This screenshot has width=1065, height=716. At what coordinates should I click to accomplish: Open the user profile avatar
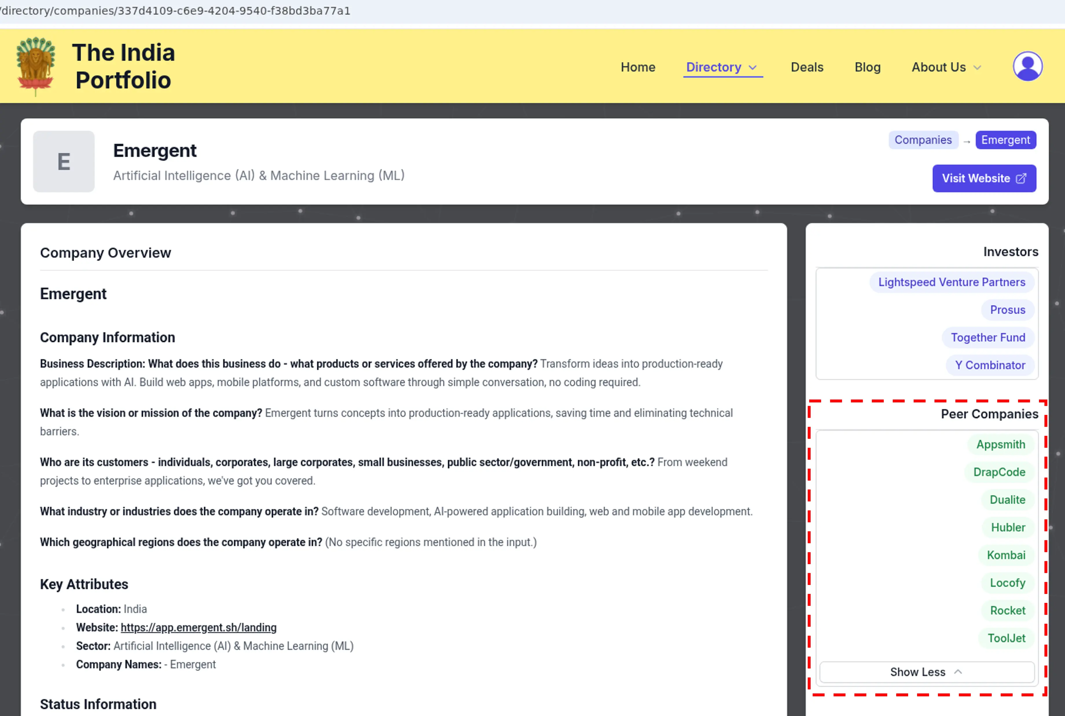[1027, 67]
